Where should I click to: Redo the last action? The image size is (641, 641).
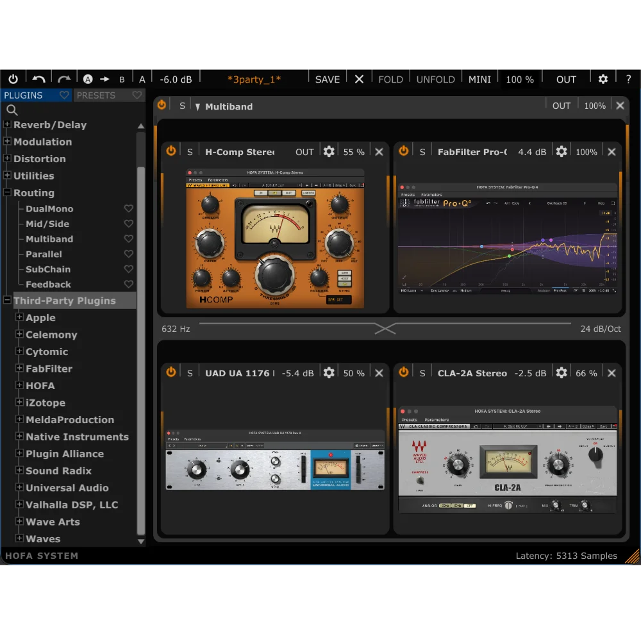[x=63, y=78]
